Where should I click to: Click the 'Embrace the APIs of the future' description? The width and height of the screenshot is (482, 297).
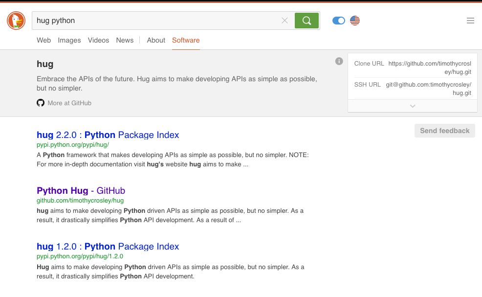click(177, 83)
